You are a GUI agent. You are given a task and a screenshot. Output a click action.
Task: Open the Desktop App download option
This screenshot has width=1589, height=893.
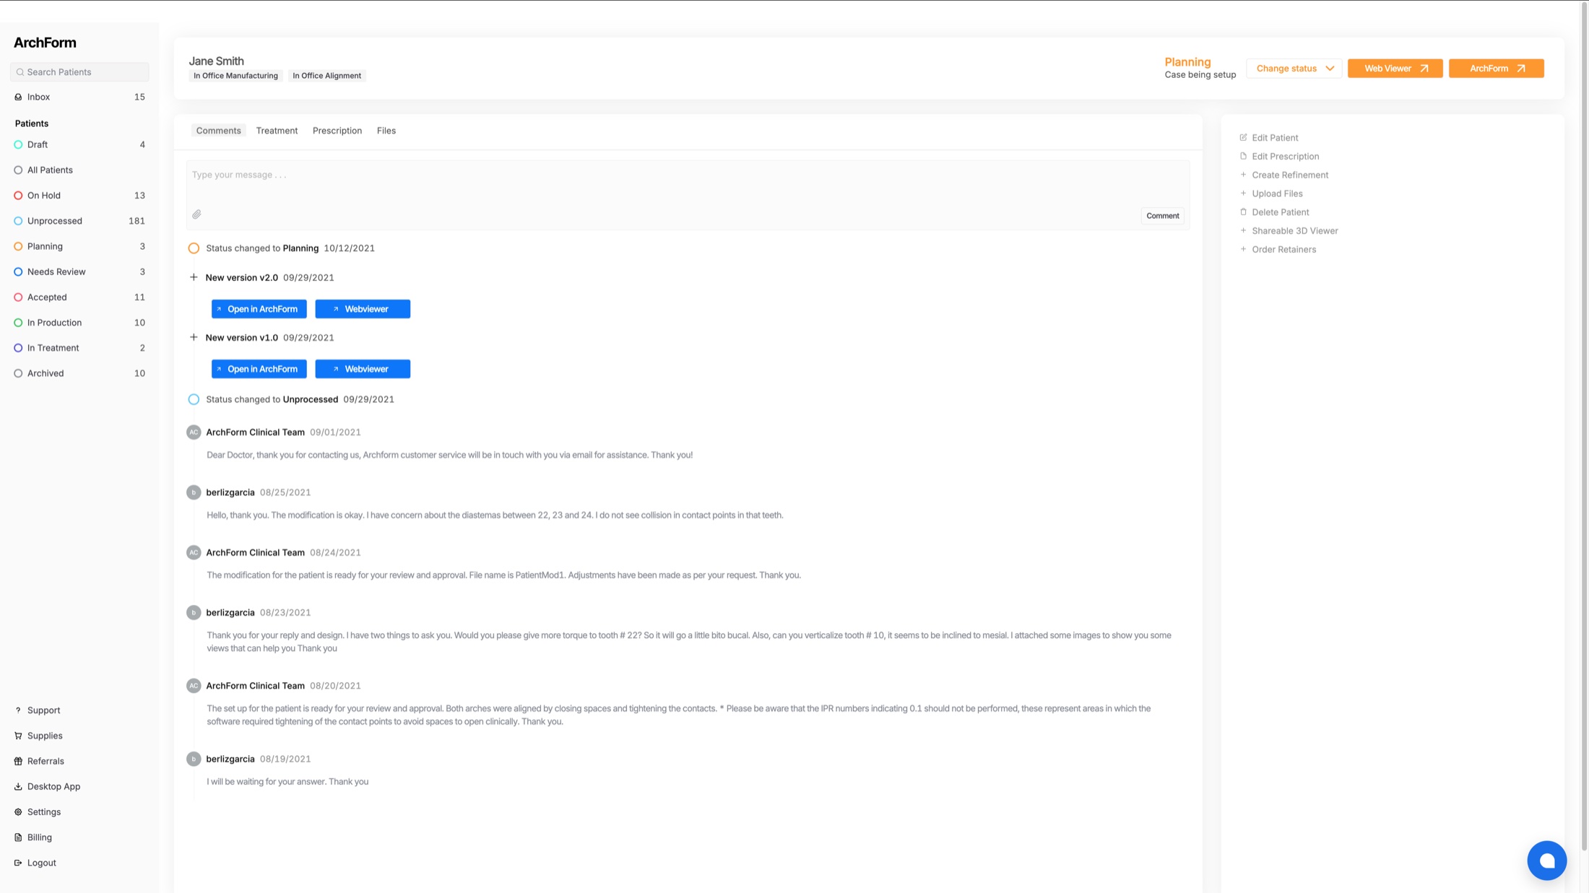[53, 786]
